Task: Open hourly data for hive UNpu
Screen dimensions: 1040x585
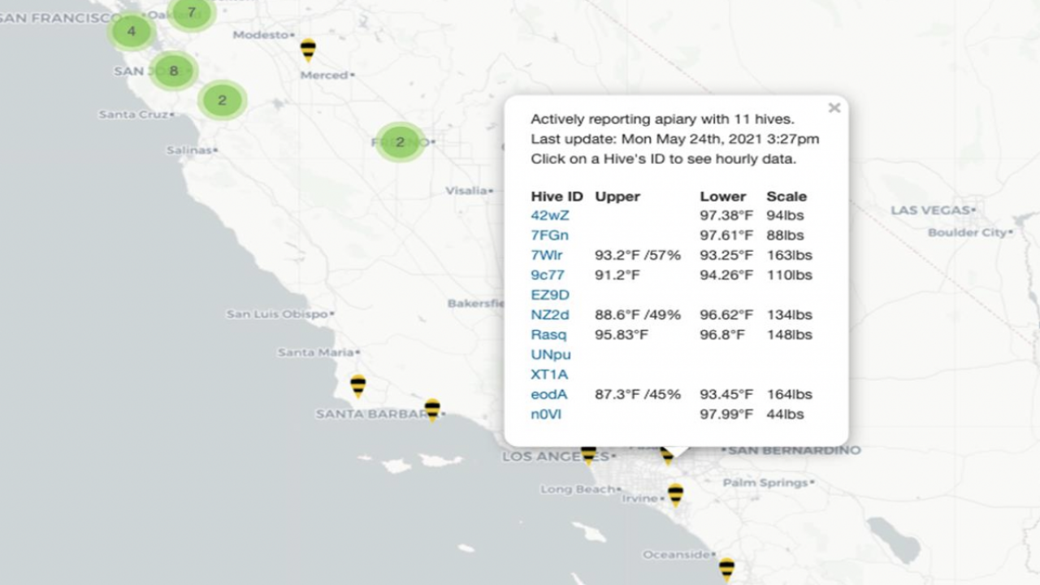Action: 551,355
